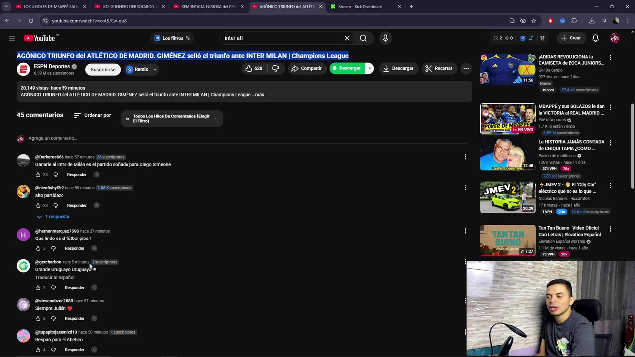
Task: Reply to the @hernanmarquez7598 comment
Action: click(x=74, y=248)
